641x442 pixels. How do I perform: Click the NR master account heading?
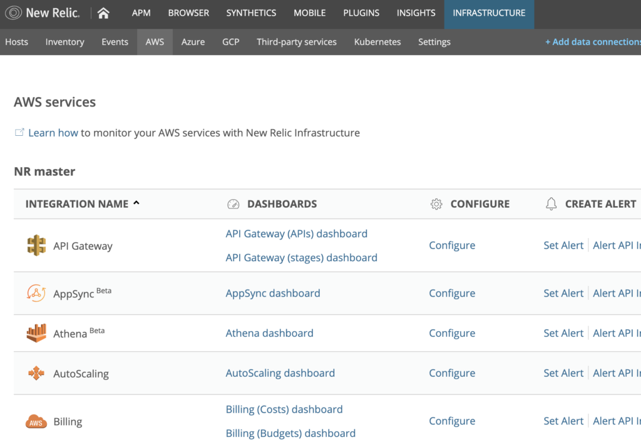[x=44, y=172]
